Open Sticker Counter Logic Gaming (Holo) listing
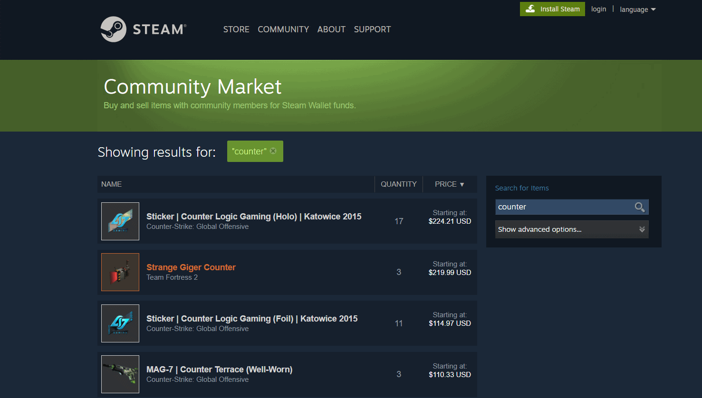Viewport: 702px width, 398px height. (254, 217)
